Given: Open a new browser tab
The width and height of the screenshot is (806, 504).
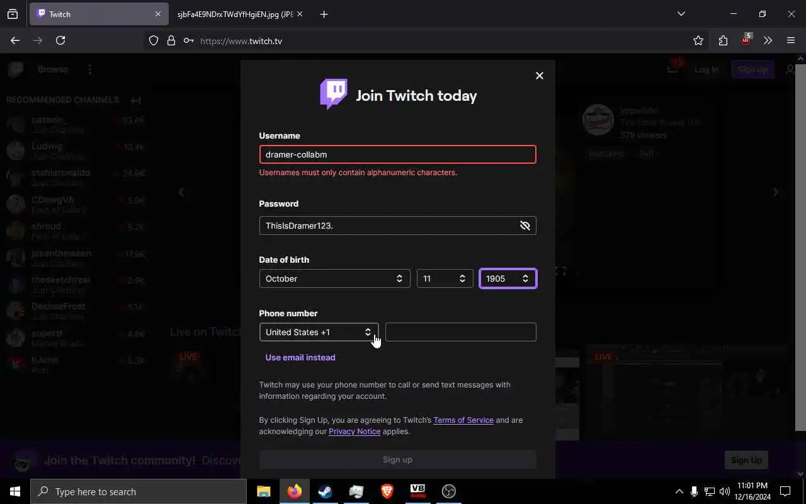Looking at the screenshot, I should tap(324, 14).
